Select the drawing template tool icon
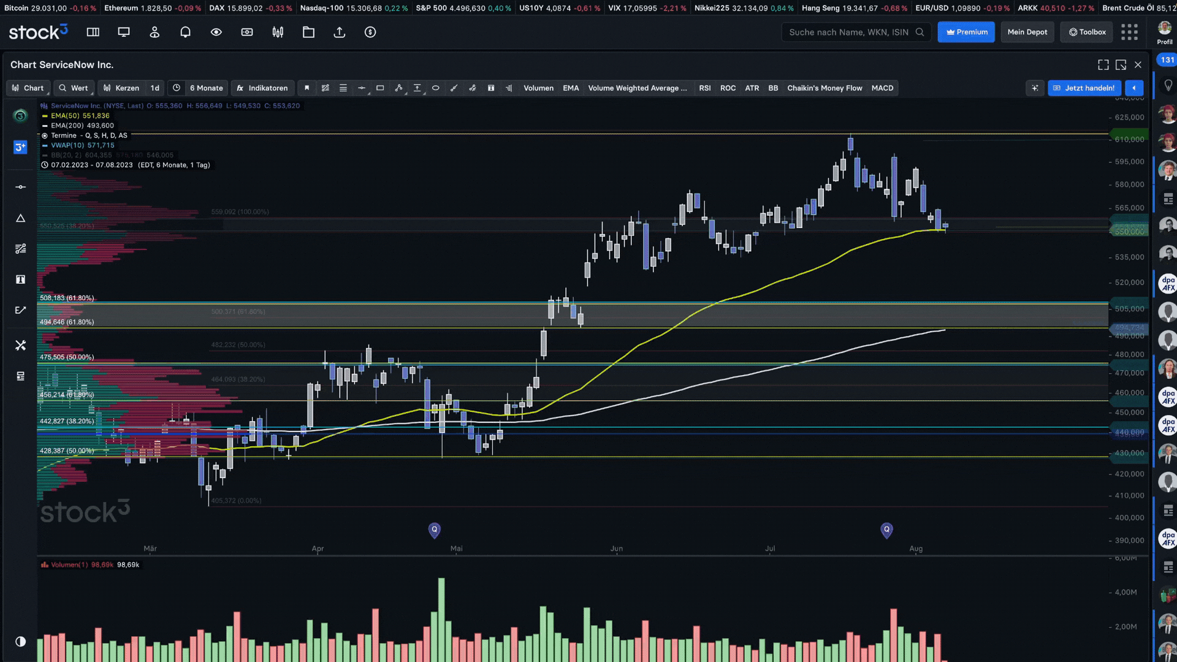 pos(326,88)
